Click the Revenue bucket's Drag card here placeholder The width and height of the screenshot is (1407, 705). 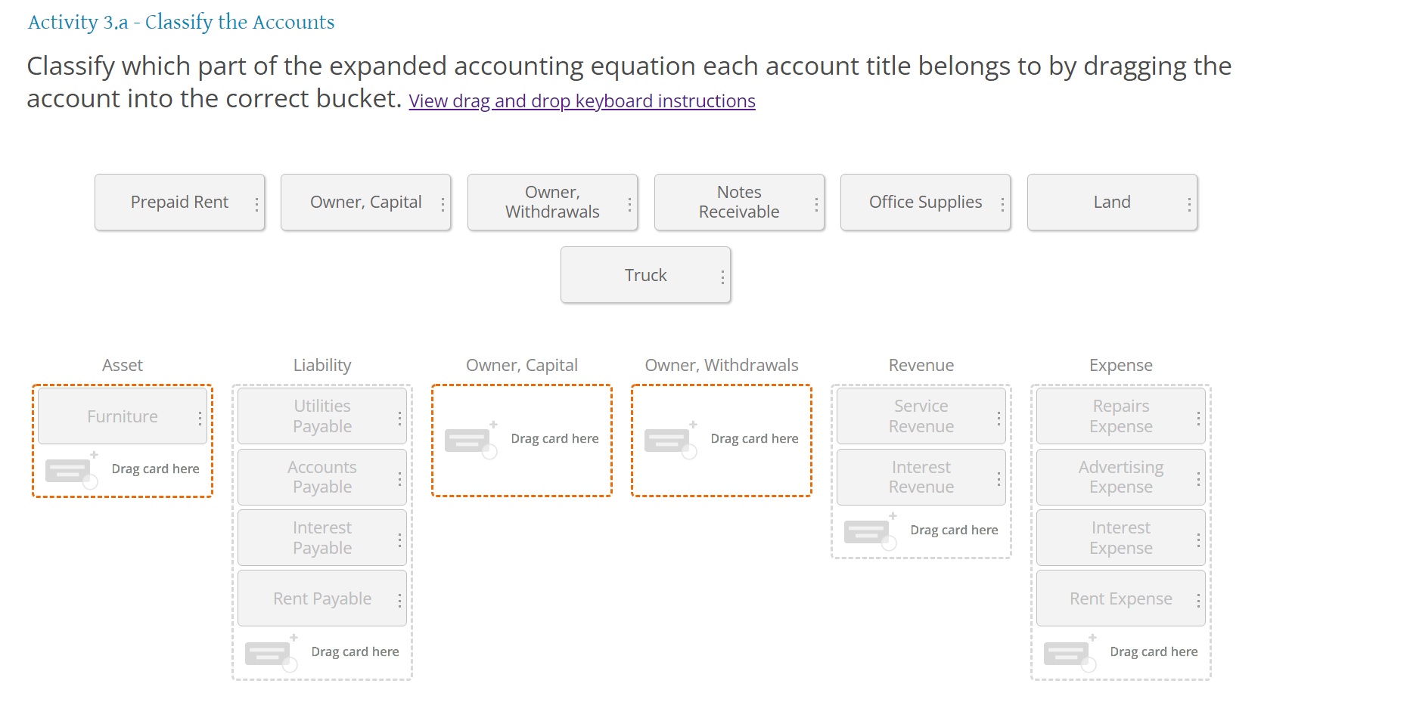click(x=921, y=531)
